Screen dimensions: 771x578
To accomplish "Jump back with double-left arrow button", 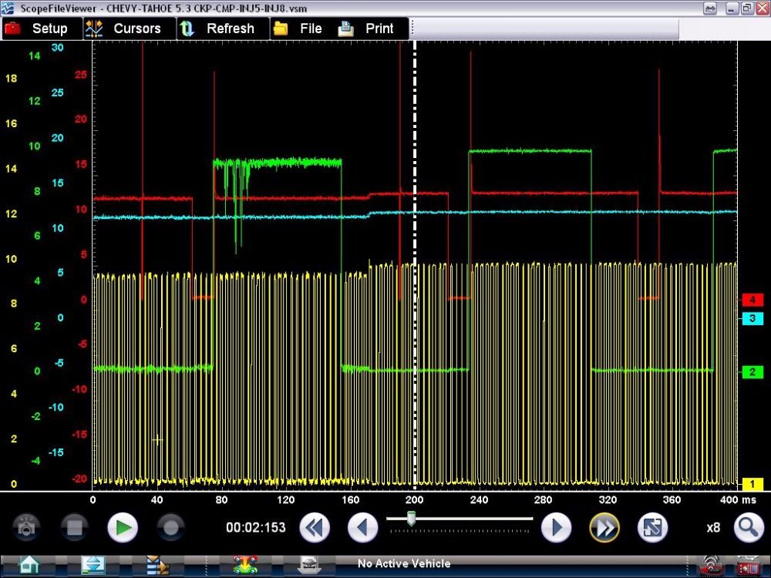I will [315, 528].
